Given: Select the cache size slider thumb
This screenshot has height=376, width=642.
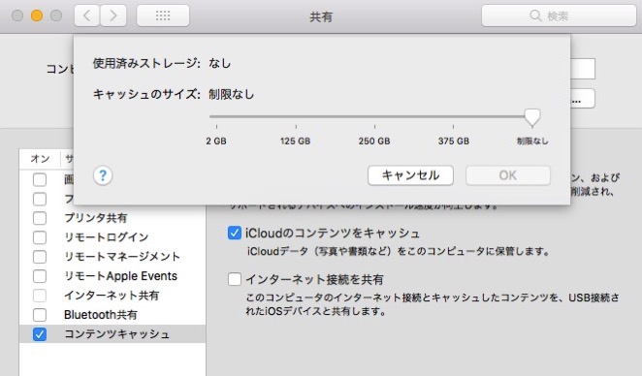Looking at the screenshot, I should (532, 118).
